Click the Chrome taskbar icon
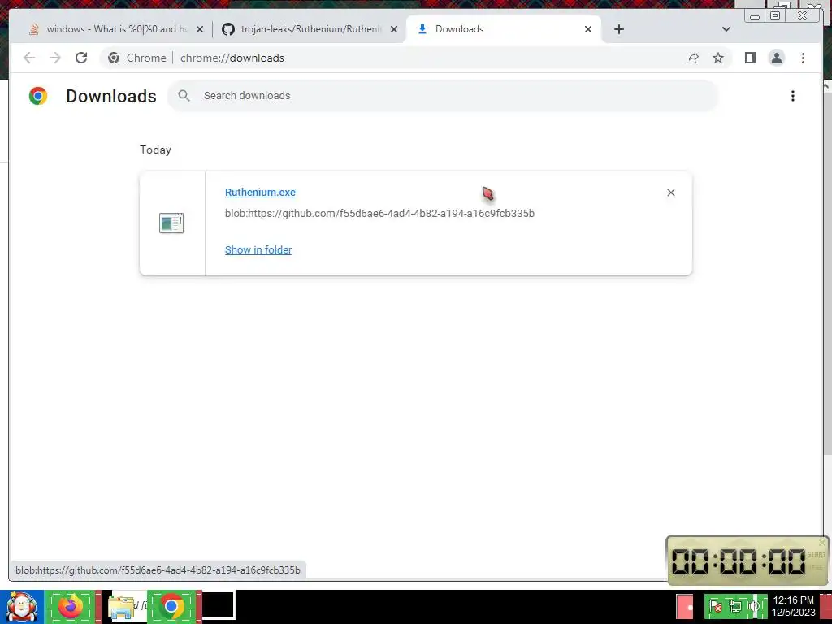 pos(171,606)
